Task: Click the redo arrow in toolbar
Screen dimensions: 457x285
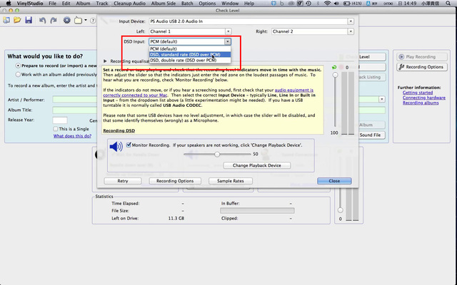Action: (53, 20)
